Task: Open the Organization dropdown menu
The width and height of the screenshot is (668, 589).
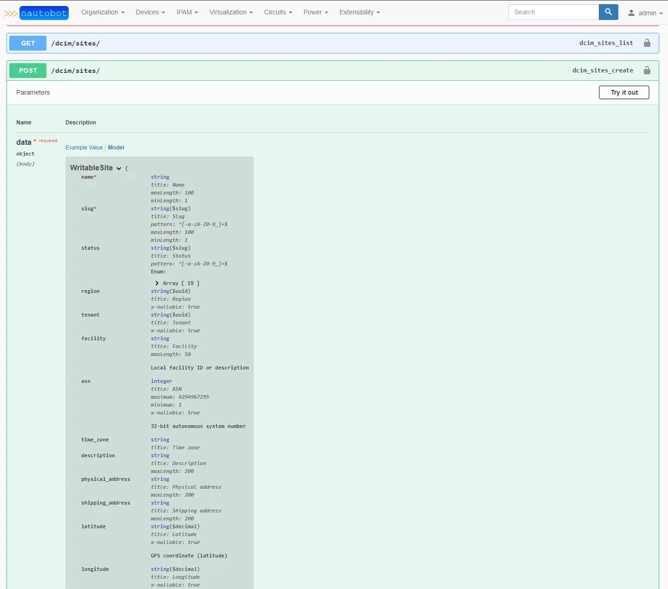Action: 103,12
